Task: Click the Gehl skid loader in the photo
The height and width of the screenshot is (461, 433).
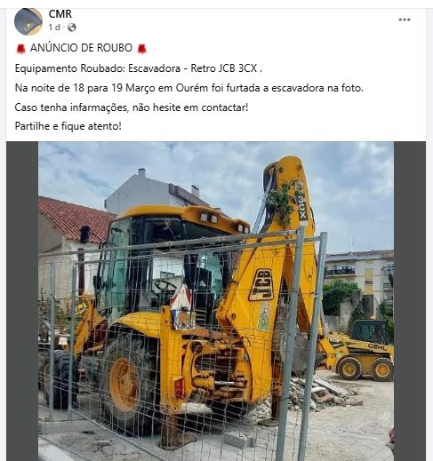Action: [361, 351]
